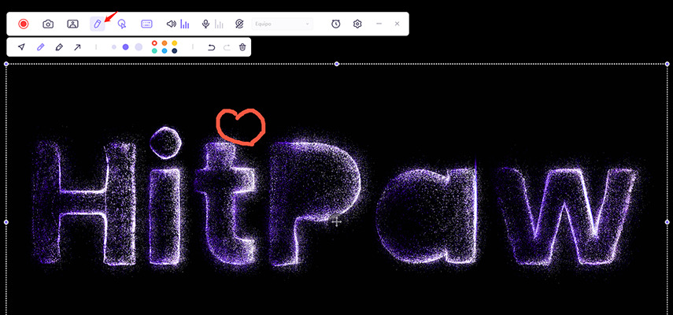Start recording with the red record button
673x315 pixels.
tap(24, 24)
